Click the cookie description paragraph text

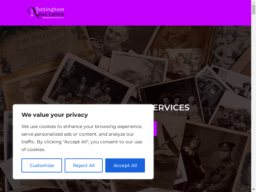tap(82, 138)
